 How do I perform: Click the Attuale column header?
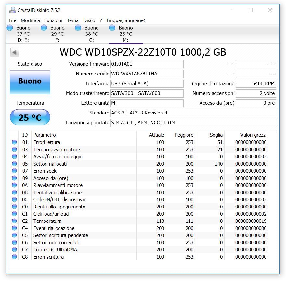coord(151,135)
